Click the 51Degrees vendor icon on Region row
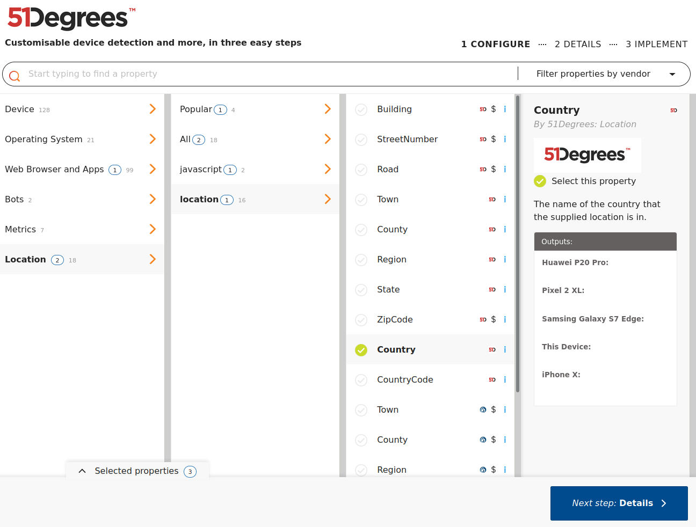696x527 pixels. [492, 259]
